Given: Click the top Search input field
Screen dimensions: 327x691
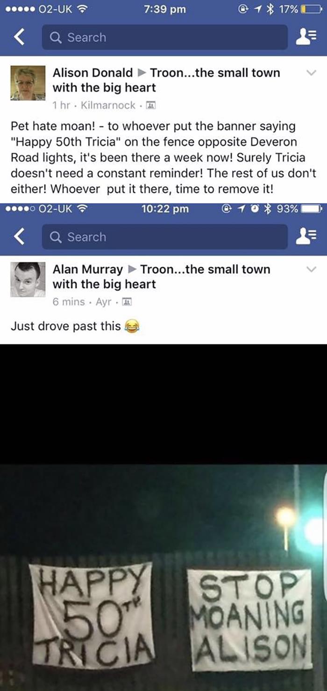Looking at the screenshot, I should coord(165,37).
